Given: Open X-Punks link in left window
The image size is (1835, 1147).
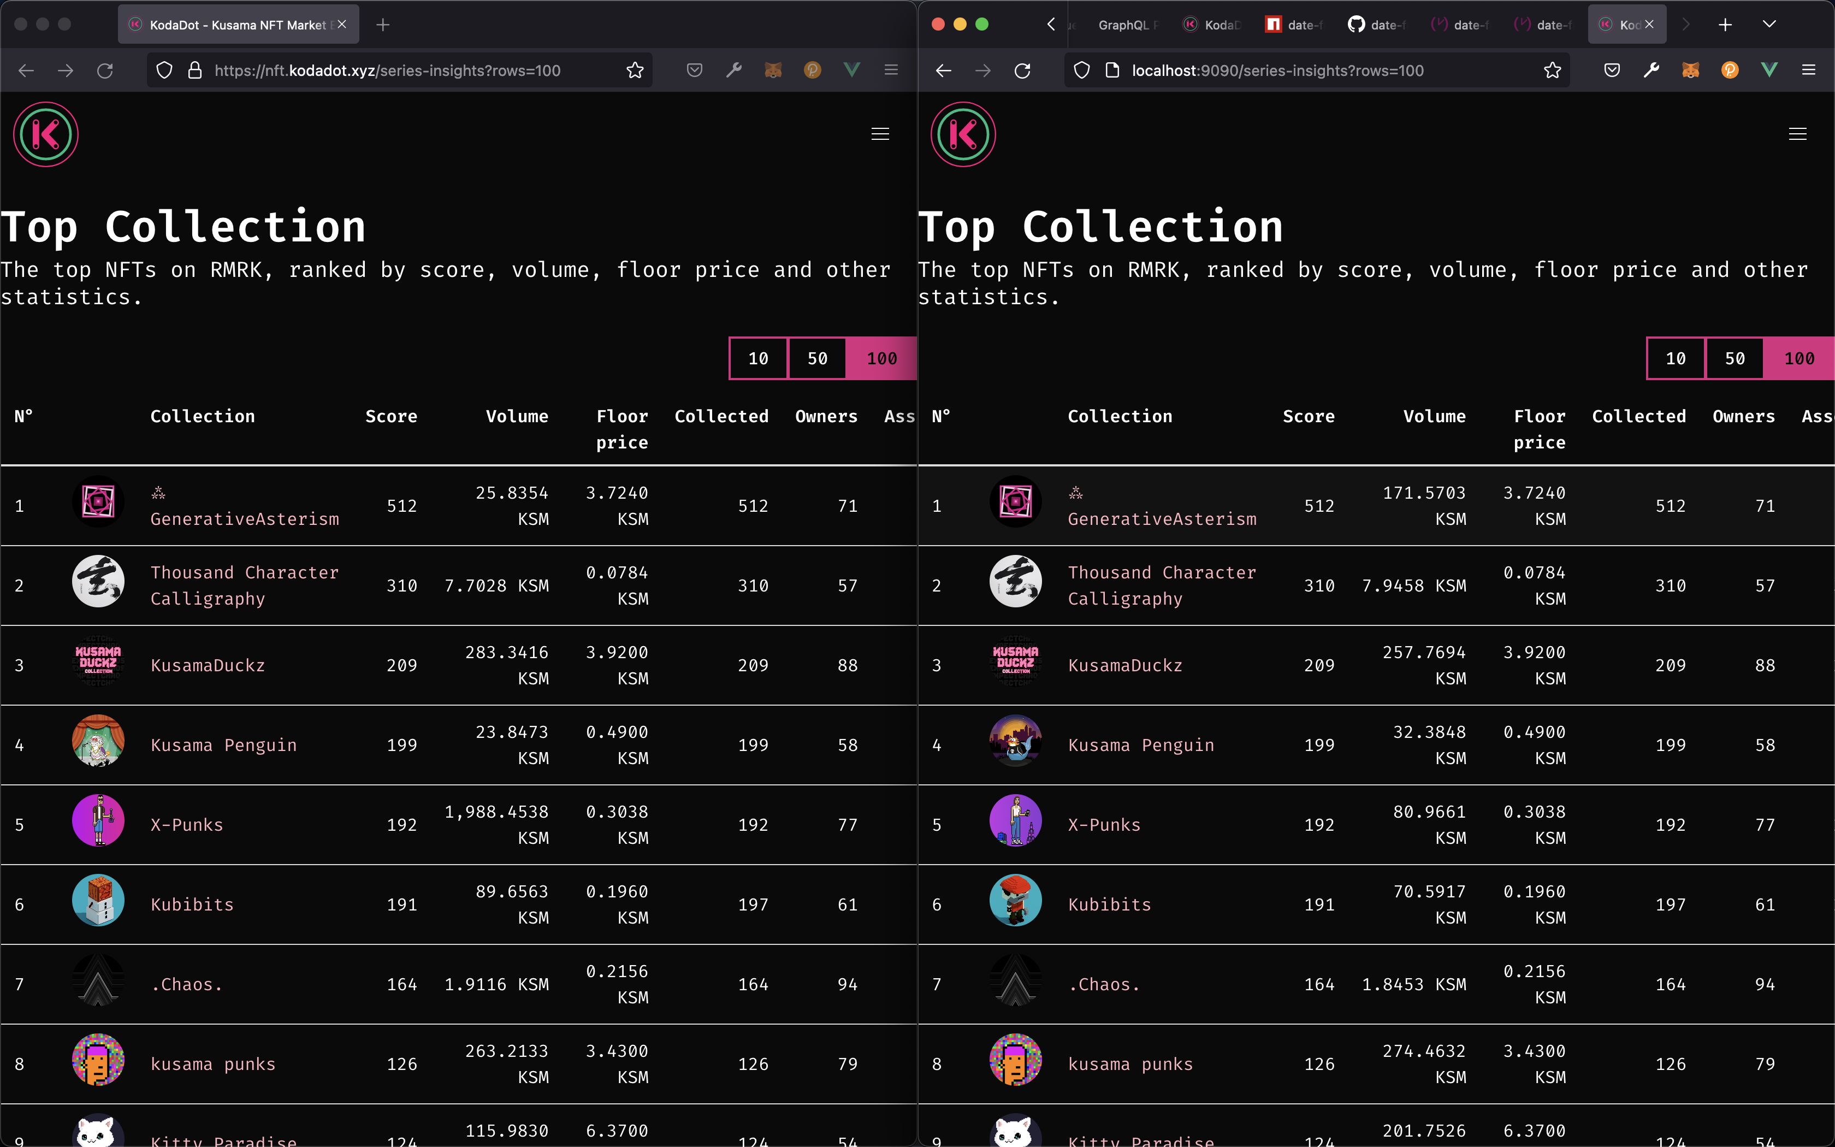Looking at the screenshot, I should click(x=187, y=825).
